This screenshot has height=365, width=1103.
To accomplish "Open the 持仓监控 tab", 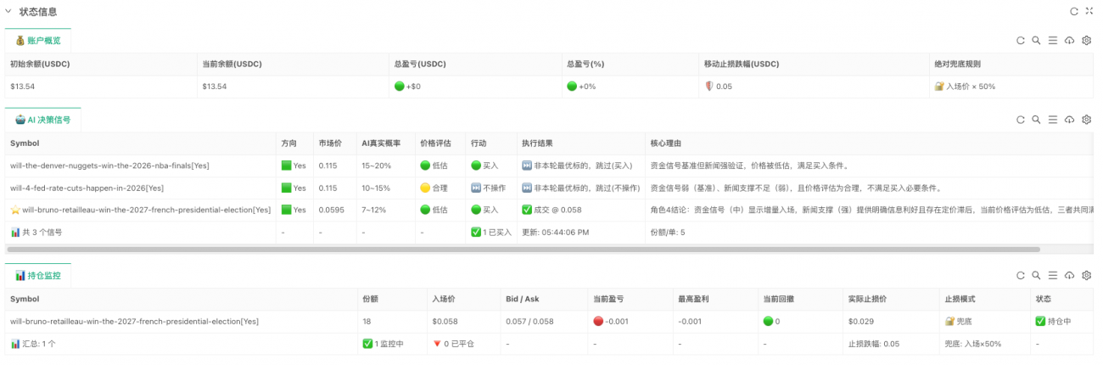I will click(x=38, y=276).
